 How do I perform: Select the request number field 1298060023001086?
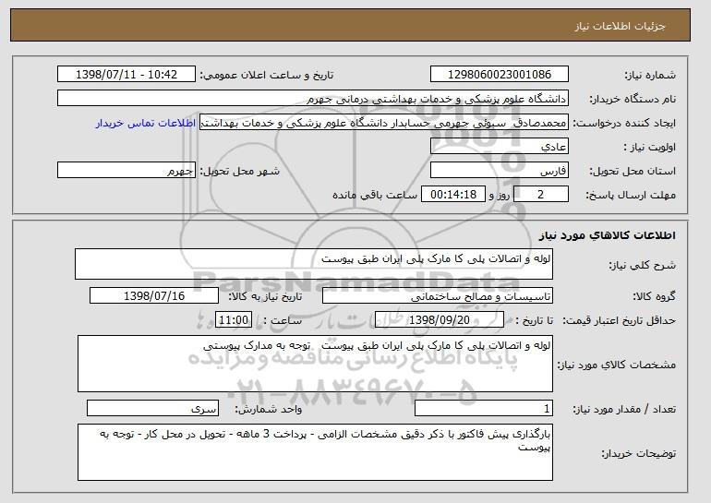[x=500, y=75]
